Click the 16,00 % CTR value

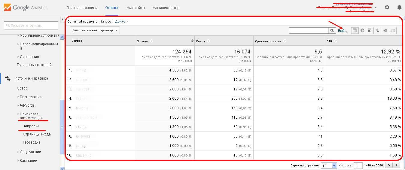point(394,99)
